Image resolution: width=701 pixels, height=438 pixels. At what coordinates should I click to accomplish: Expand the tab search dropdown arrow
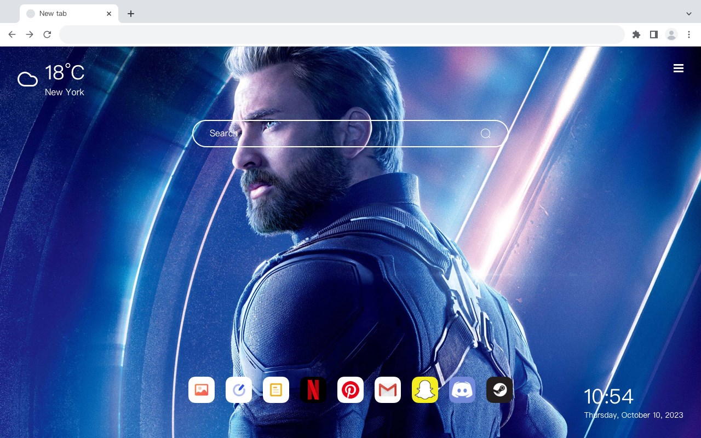pos(689,14)
